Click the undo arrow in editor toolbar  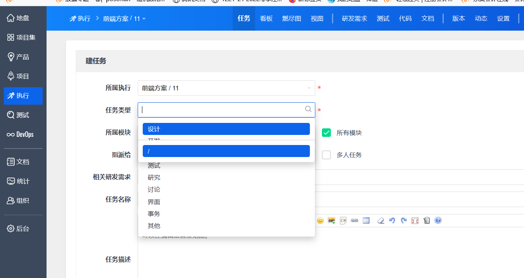(392, 221)
